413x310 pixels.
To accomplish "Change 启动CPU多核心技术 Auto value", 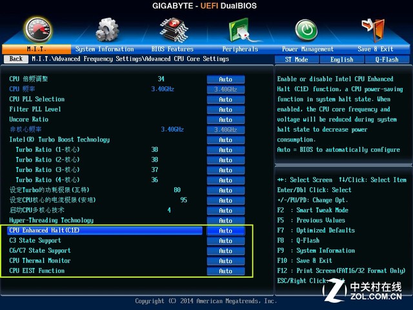I will [226, 211].
